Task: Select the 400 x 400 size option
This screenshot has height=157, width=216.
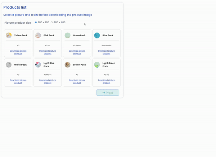Action: [x=52, y=22]
